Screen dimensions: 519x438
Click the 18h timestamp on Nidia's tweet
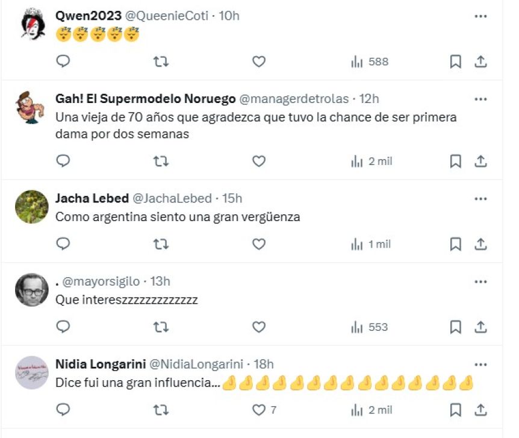(263, 364)
